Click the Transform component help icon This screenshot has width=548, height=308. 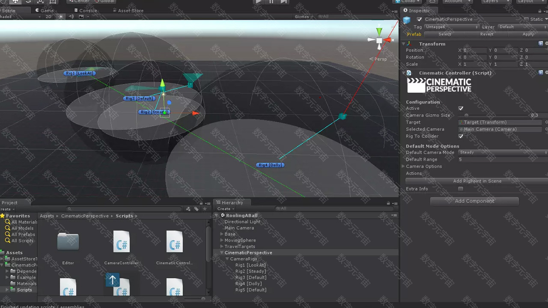click(541, 44)
